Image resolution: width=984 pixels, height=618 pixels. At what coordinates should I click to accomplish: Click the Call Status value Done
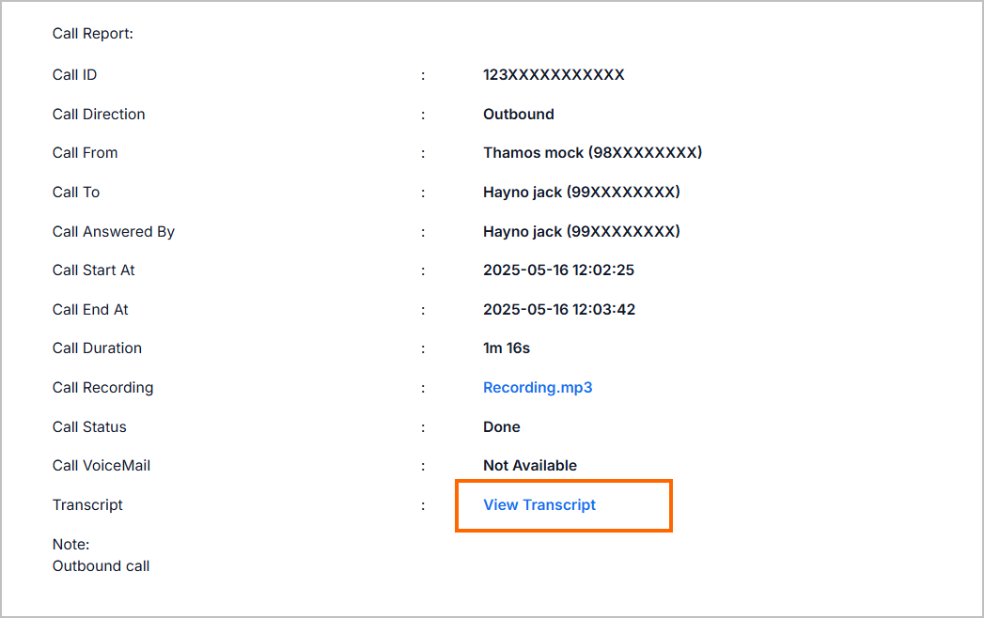(x=502, y=427)
